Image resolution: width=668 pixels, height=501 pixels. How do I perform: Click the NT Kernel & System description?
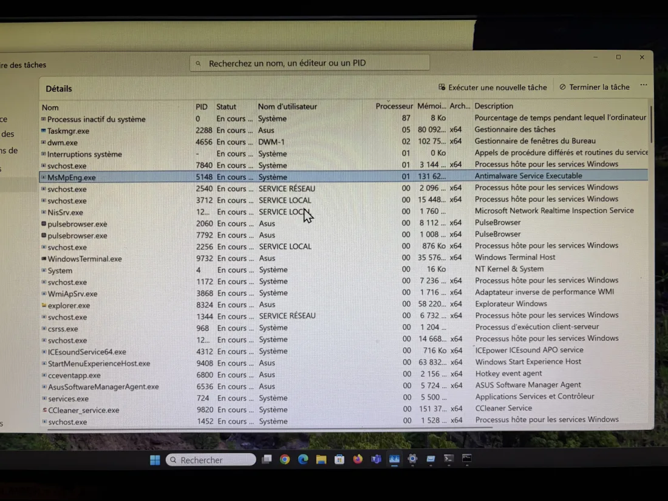pyautogui.click(x=509, y=269)
